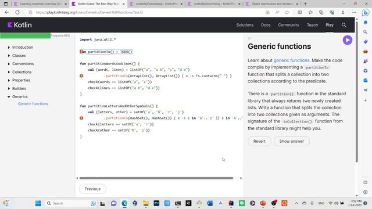Screen dimensions: 372x209
Task: Open the Solutions menu
Action: 245,25
